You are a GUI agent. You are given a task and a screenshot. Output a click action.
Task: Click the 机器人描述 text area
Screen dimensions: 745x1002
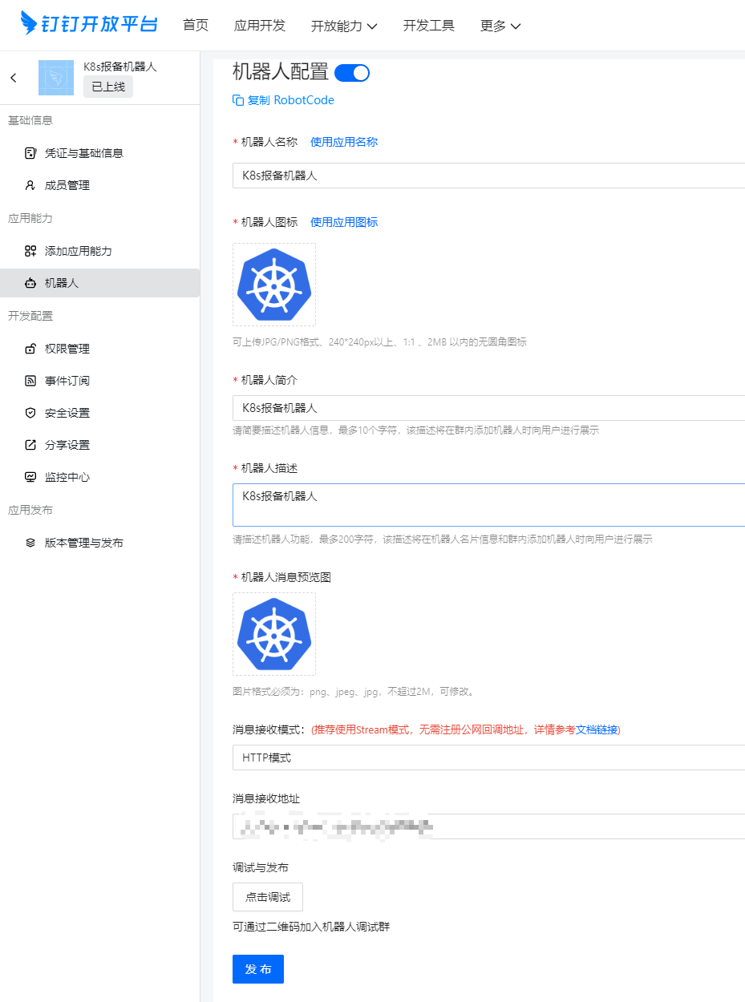point(488,505)
